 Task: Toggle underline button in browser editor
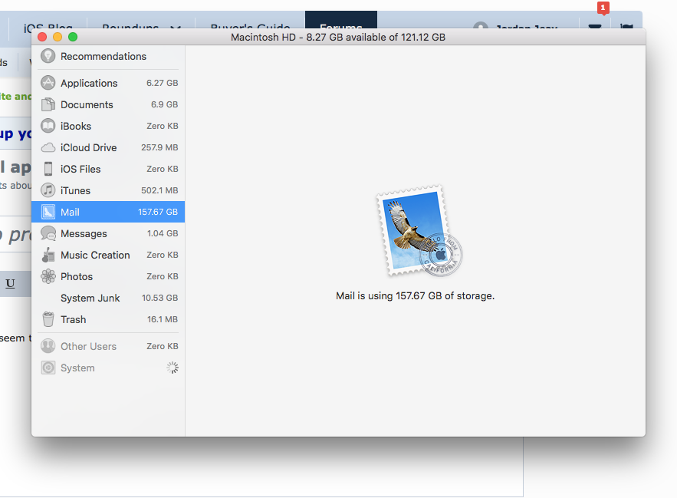tap(10, 284)
